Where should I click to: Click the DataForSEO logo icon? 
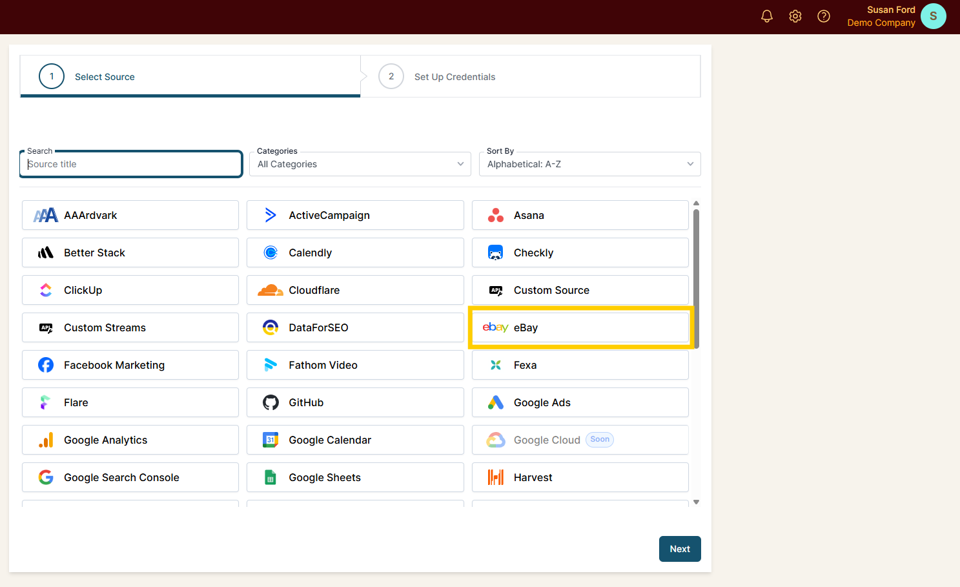pos(271,327)
